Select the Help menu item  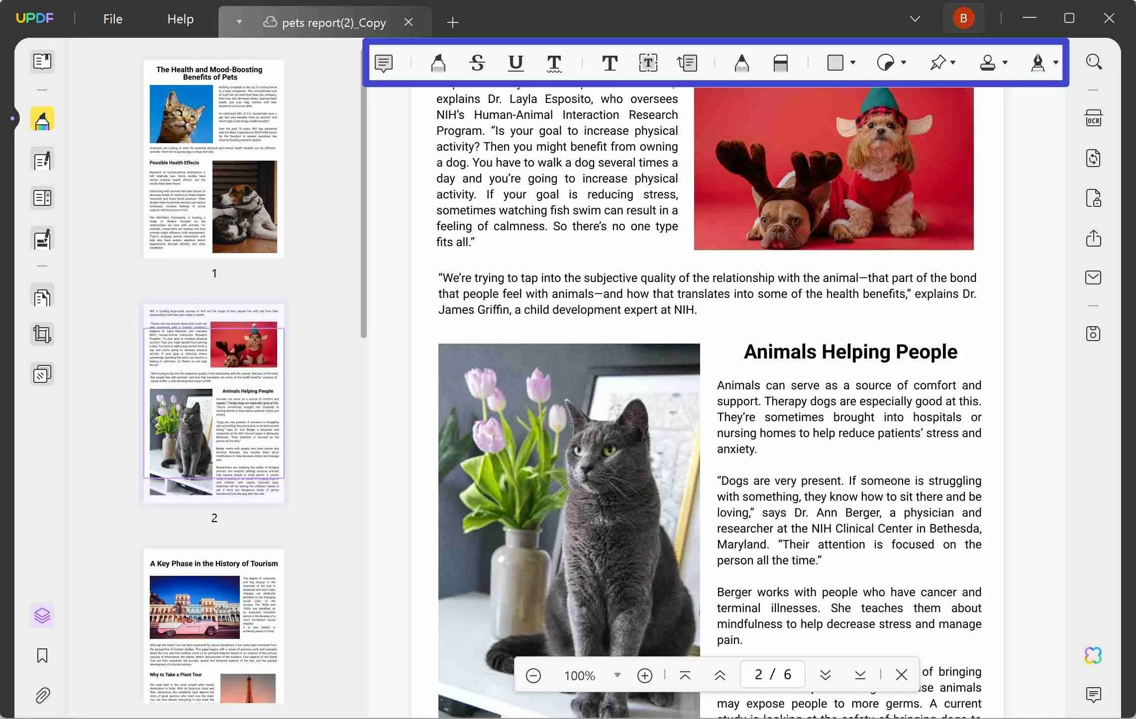(180, 18)
